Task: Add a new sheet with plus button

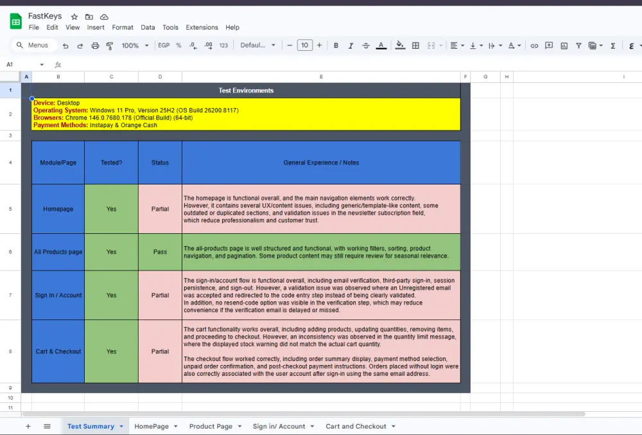Action: tap(28, 427)
